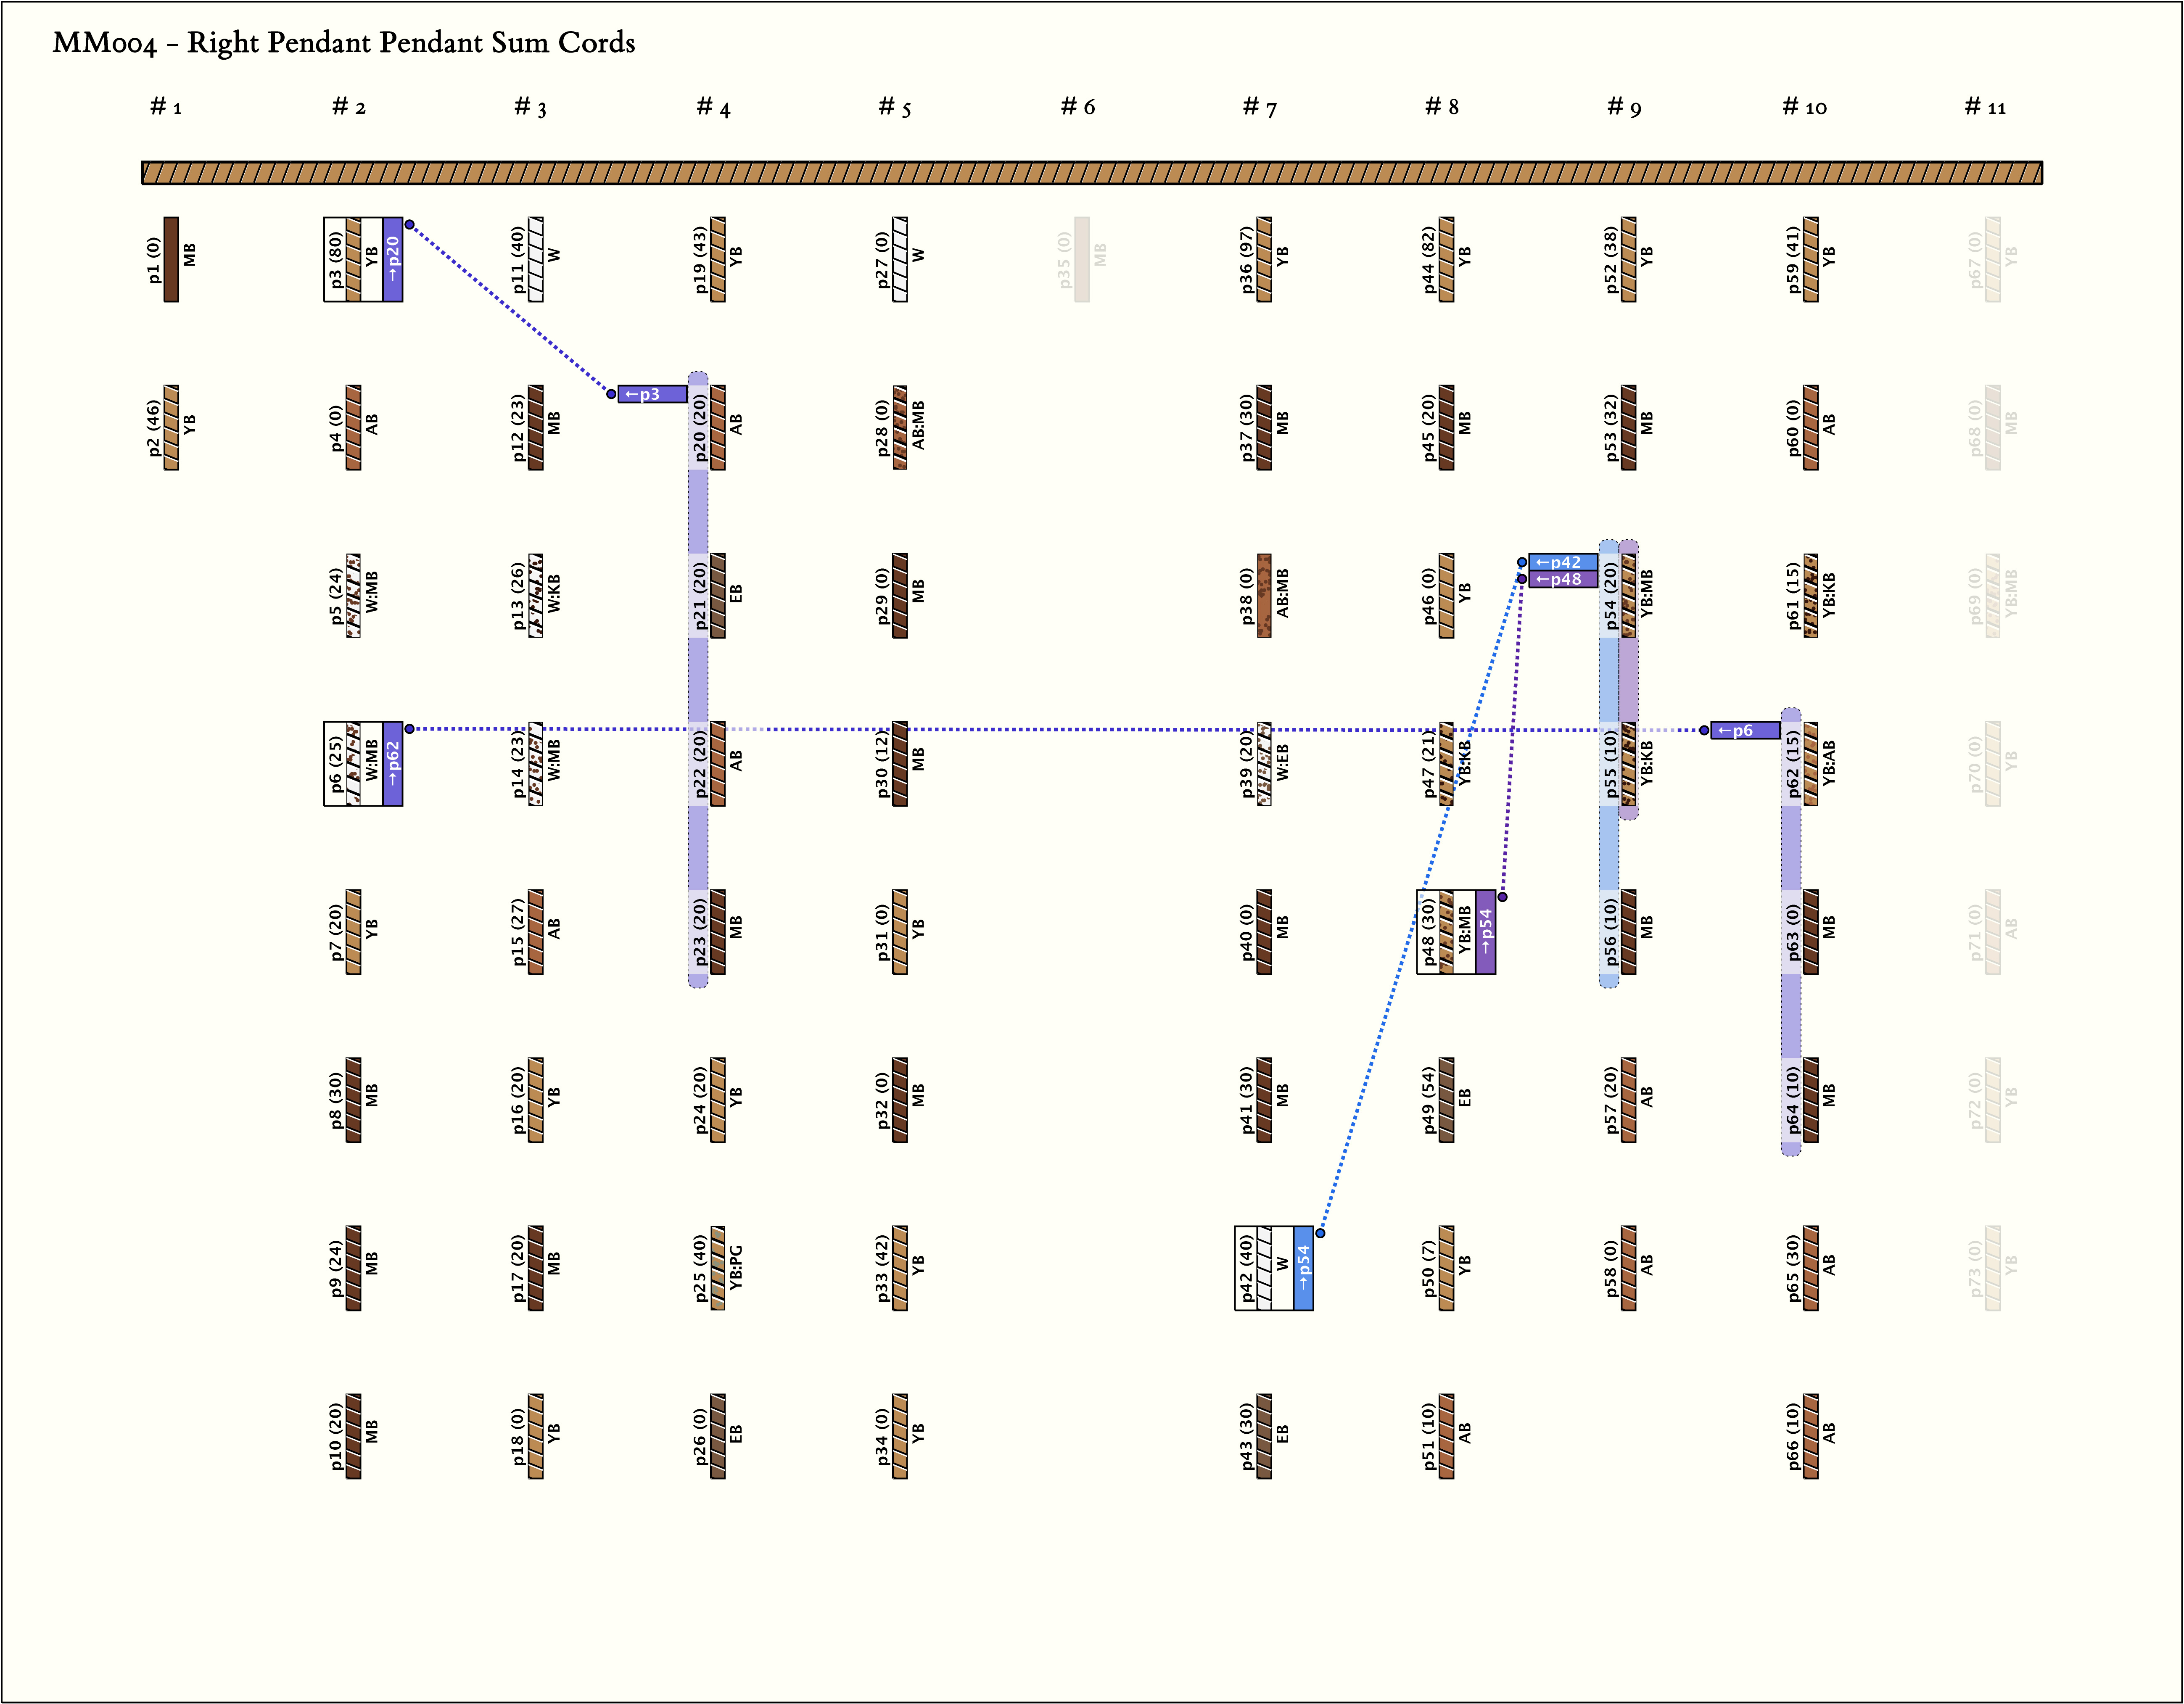Click the # 7 column header
Image resolution: width=2184 pixels, height=1704 pixels.
point(1259,107)
